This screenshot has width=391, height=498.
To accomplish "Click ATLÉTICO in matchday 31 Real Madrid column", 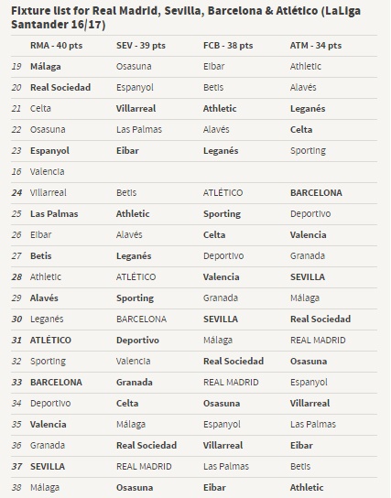I will point(50,341).
